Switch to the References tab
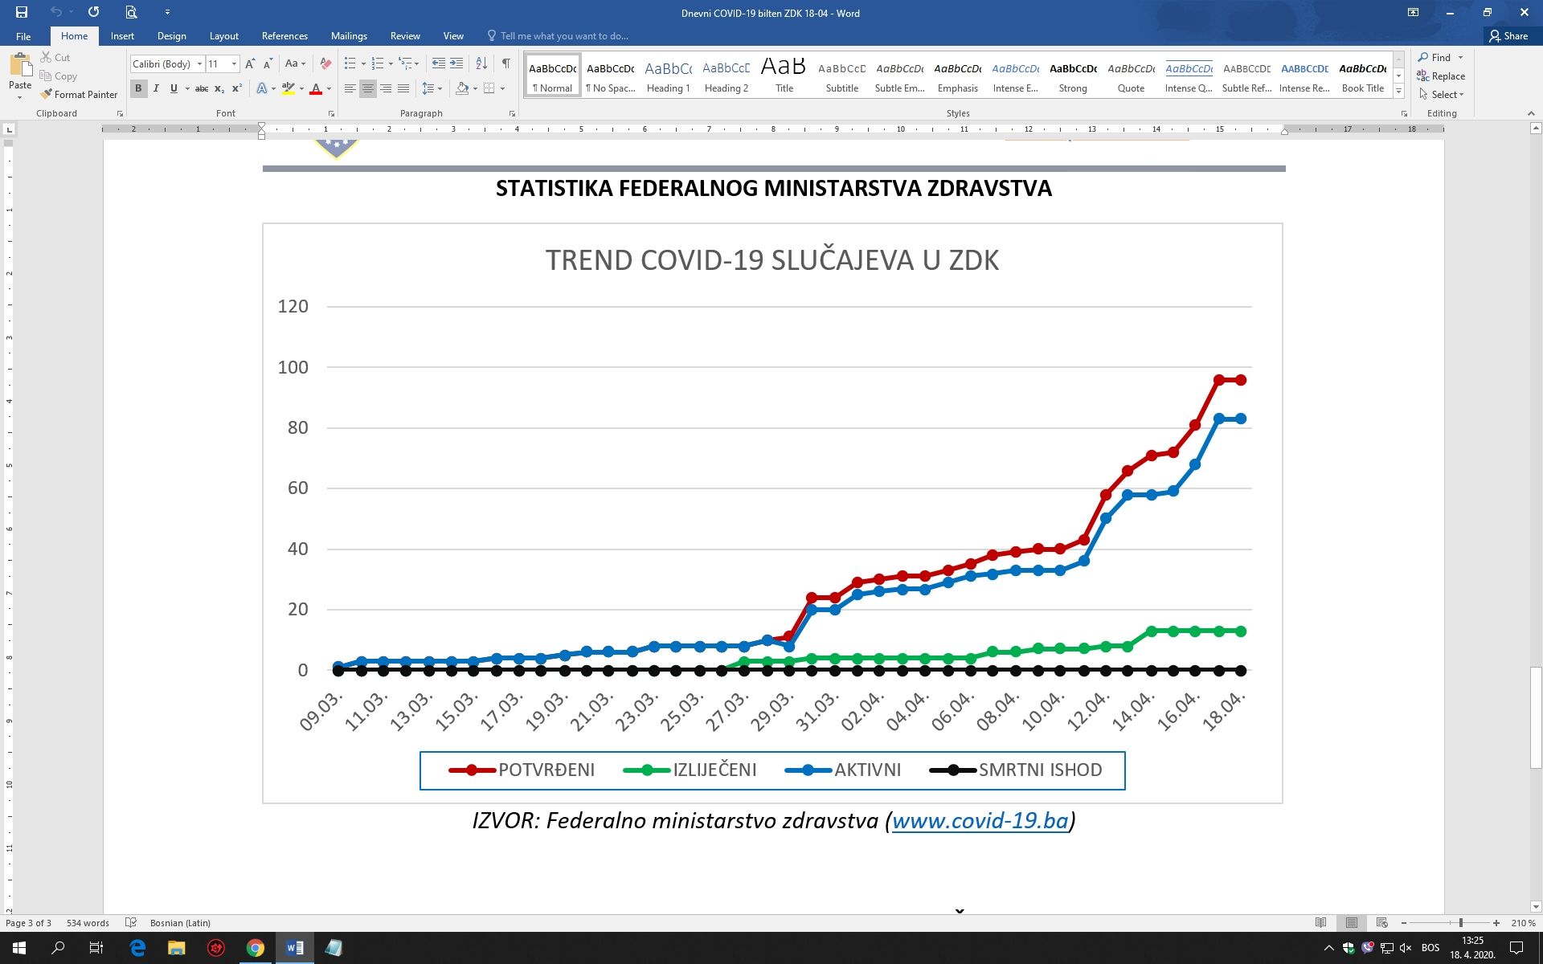 [284, 36]
